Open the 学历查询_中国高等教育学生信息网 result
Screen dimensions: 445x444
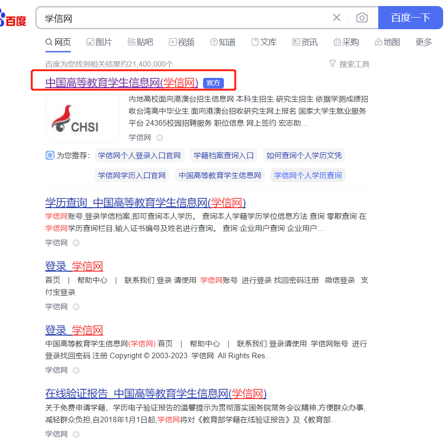tap(145, 203)
